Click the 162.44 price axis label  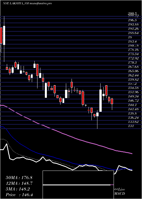[x=133, y=75]
